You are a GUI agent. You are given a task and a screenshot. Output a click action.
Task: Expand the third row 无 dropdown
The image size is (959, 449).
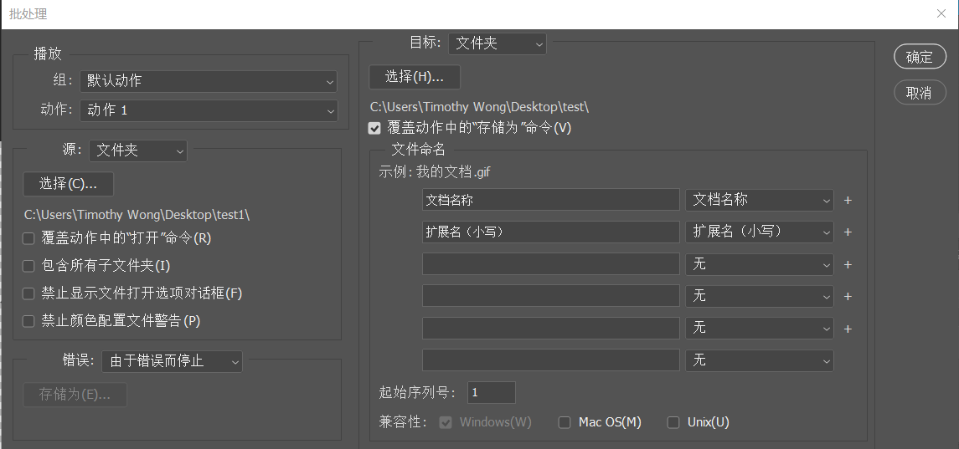point(759,264)
